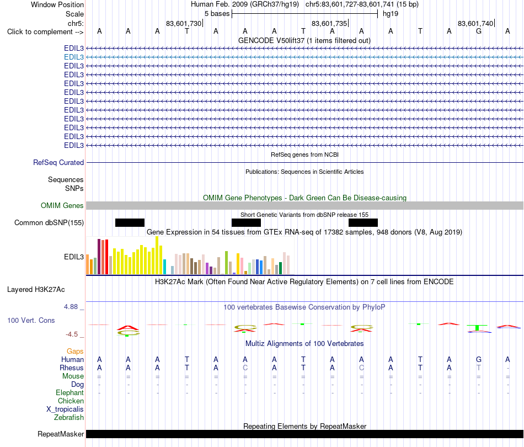
Task: Click the 83,601,735 coordinate marker
Action: [x=329, y=23]
